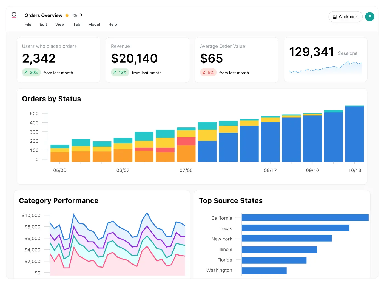Click the green 20% increase badge
Viewport: 384px width, 284px height.
tap(31, 73)
